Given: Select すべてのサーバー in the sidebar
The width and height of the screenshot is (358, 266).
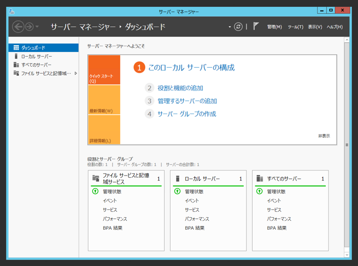Looking at the screenshot, I should click(x=43, y=65).
